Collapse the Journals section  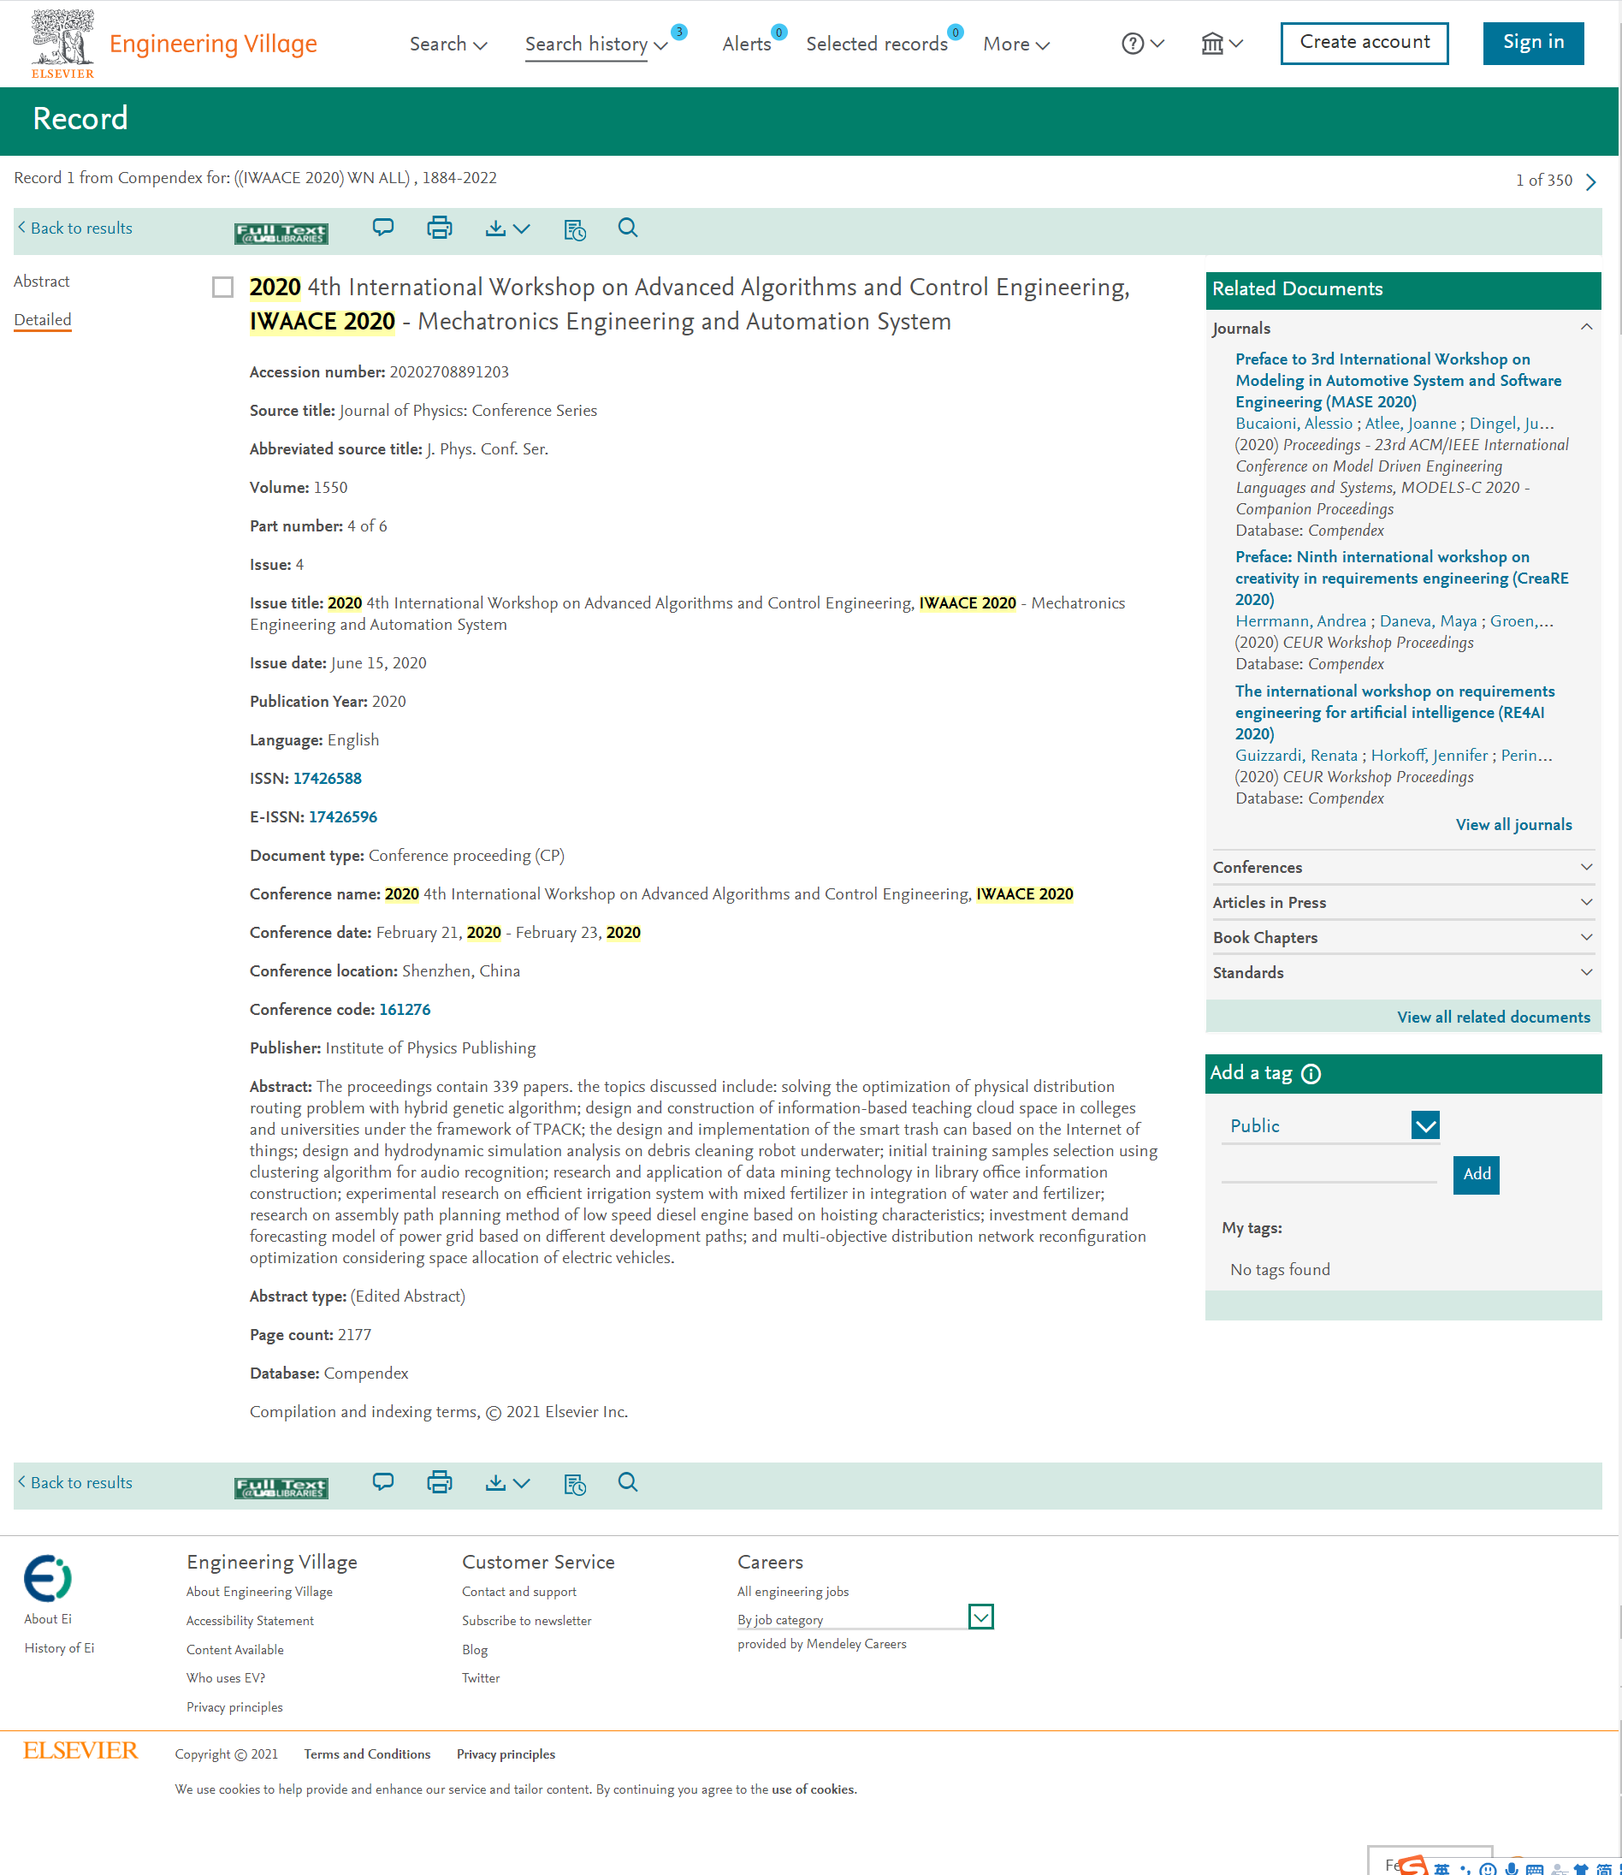click(x=1586, y=327)
